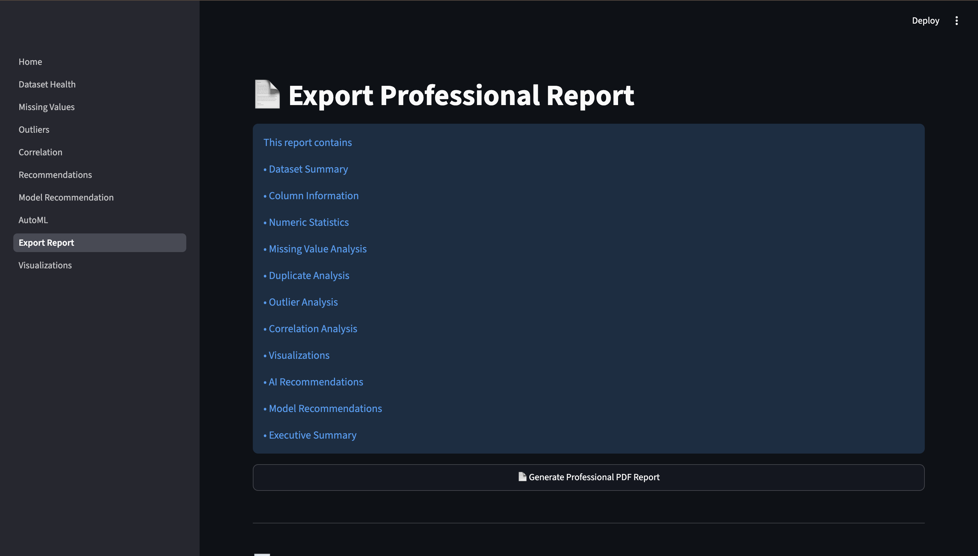Click the 'AI Recommendations' bullet
Viewport: 978px width, 556px height.
click(313, 382)
